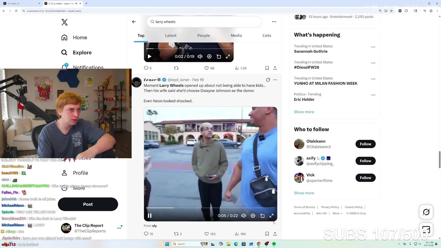Open the Savannah Guthrie trending topic
This screenshot has width=441, height=248.
click(311, 51)
